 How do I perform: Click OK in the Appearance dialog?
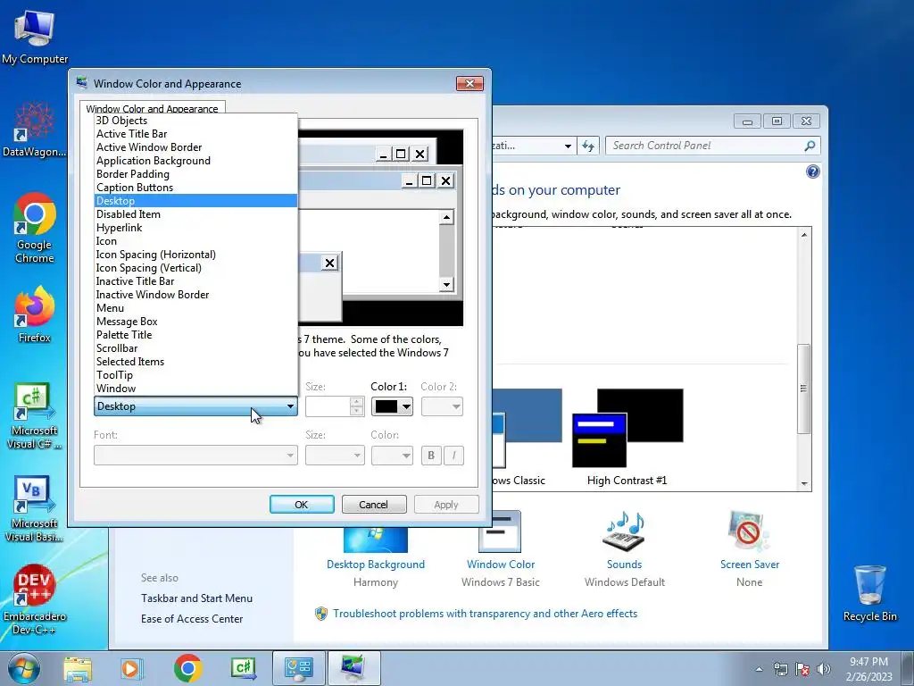302,505
